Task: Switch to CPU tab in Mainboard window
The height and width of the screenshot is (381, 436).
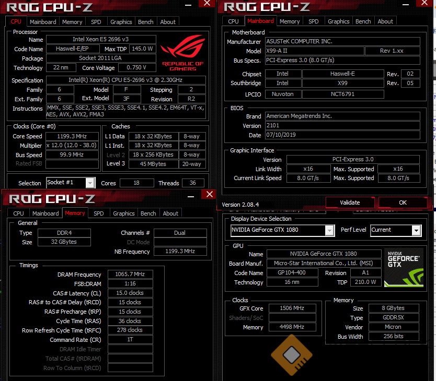Action: (233, 21)
